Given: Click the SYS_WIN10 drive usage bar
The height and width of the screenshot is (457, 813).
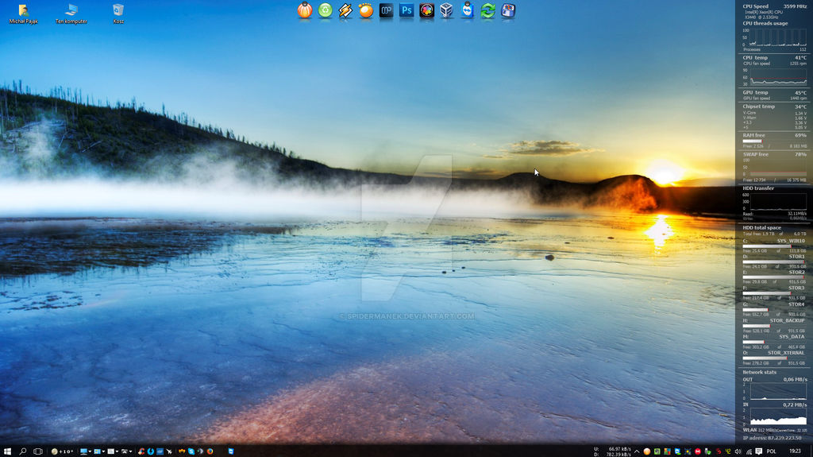Looking at the screenshot, I should (x=774, y=246).
